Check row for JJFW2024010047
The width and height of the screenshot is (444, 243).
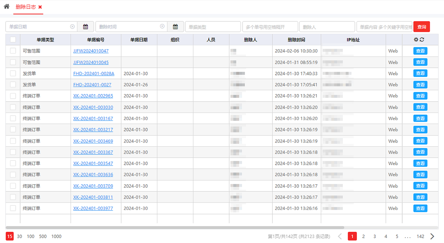(13, 51)
